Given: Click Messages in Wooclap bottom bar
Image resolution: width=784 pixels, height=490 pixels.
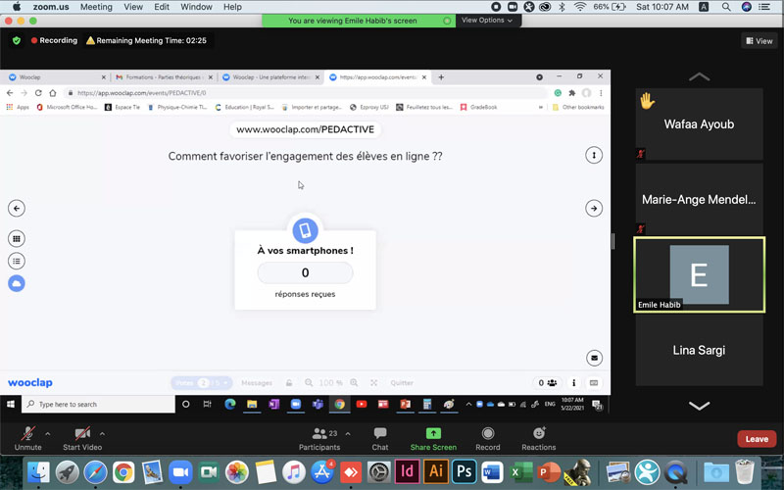Looking at the screenshot, I should pyautogui.click(x=257, y=383).
